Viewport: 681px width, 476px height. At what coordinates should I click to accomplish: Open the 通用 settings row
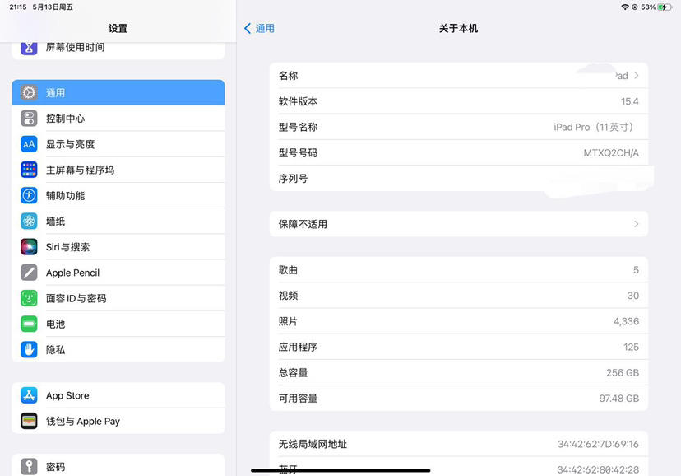[118, 92]
